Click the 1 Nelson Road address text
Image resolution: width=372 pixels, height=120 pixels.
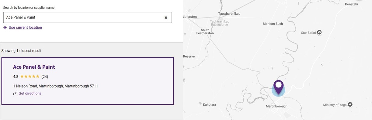click(x=55, y=86)
